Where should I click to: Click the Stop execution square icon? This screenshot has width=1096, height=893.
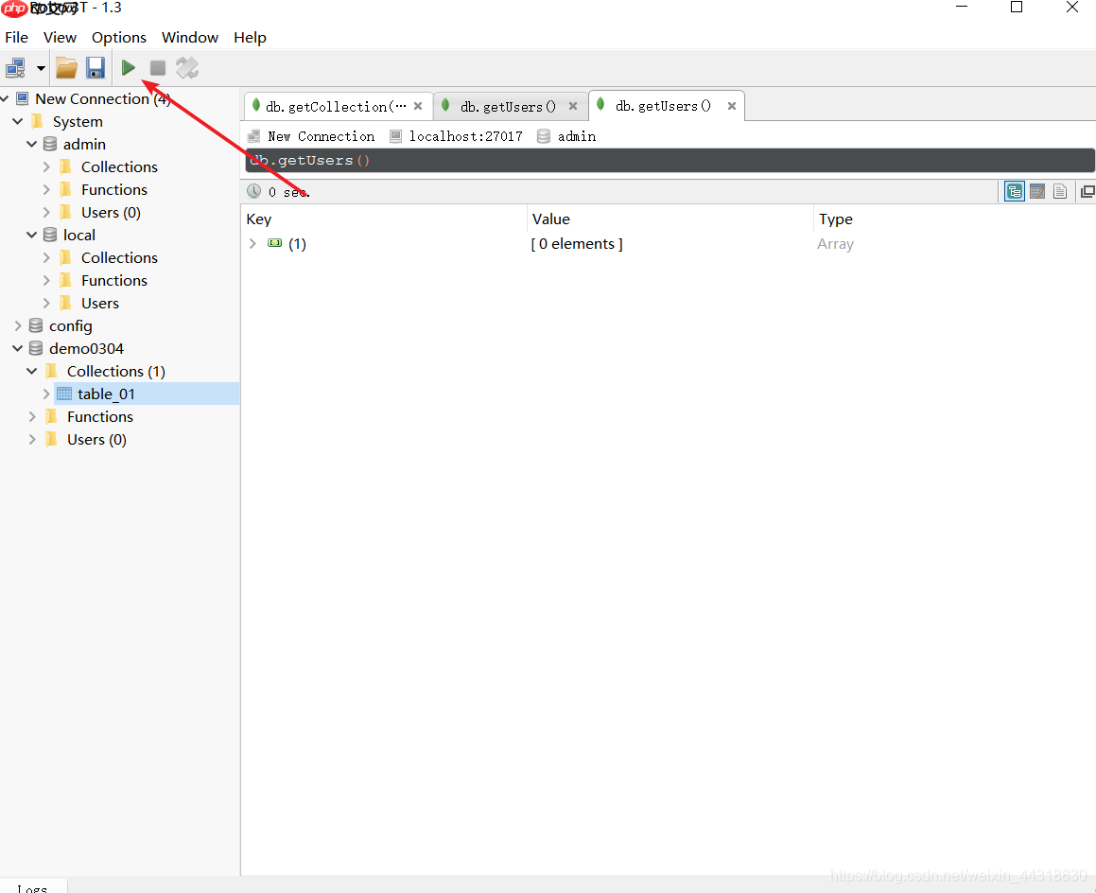(158, 68)
